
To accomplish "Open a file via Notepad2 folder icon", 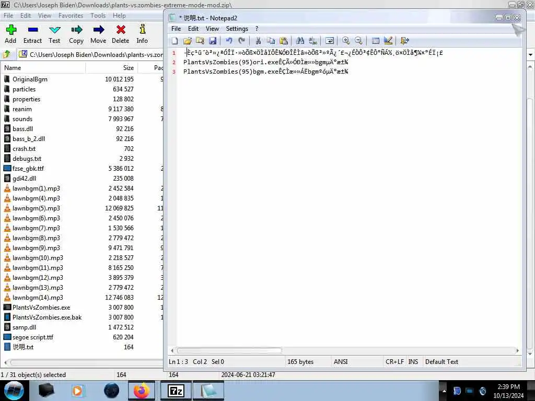I will tap(188, 41).
